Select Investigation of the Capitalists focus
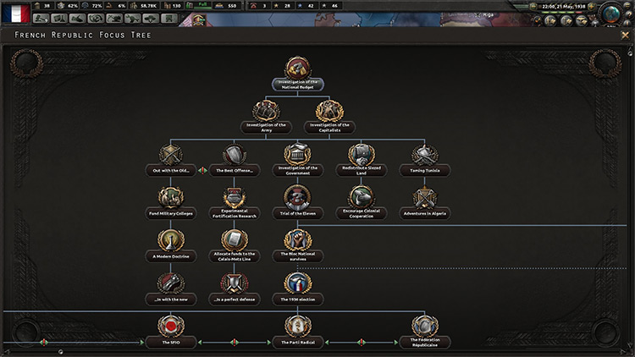The image size is (635, 357). click(x=329, y=117)
